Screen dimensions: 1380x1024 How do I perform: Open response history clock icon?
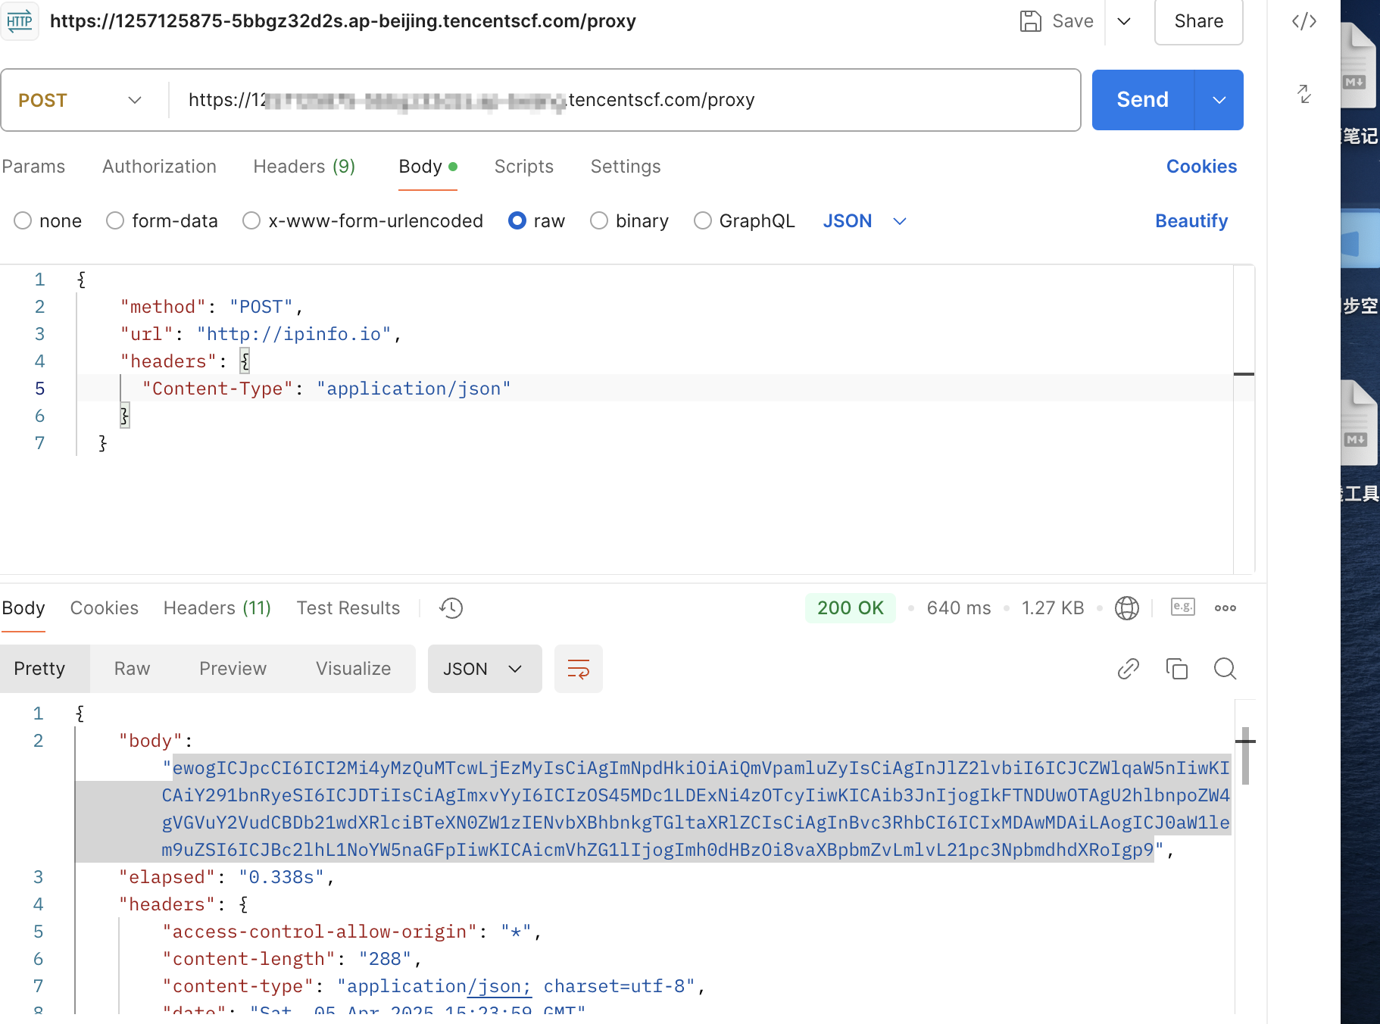(451, 608)
